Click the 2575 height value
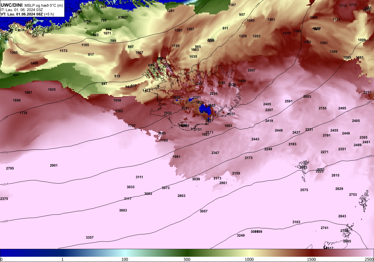 pos(304,190)
